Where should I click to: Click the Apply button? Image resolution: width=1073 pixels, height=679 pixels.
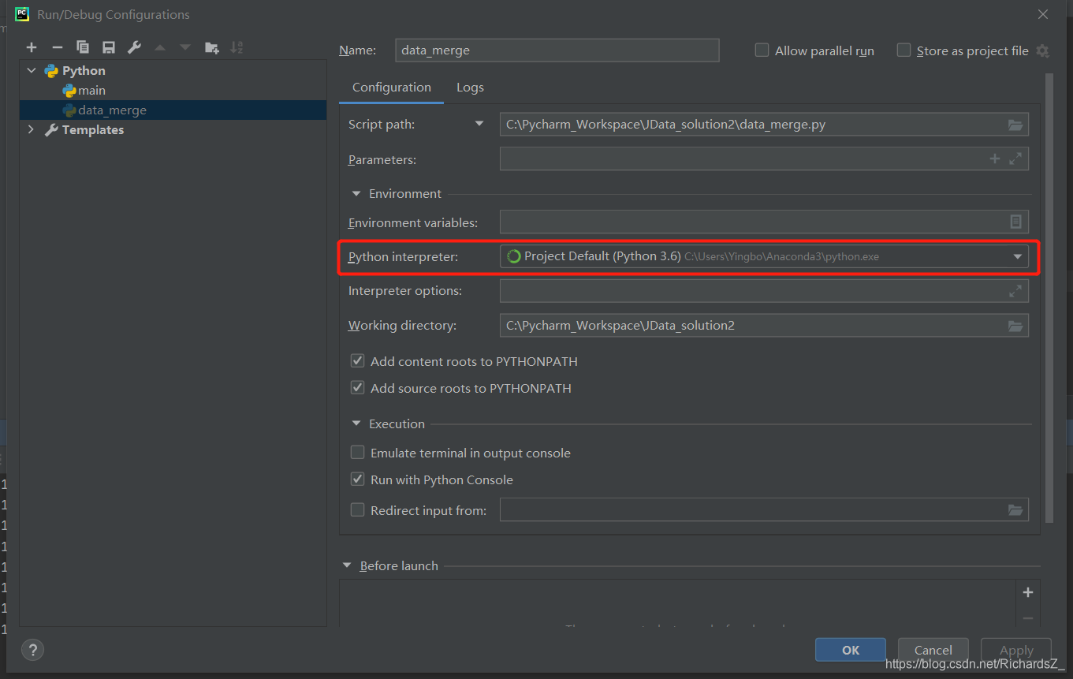pyautogui.click(x=1016, y=650)
